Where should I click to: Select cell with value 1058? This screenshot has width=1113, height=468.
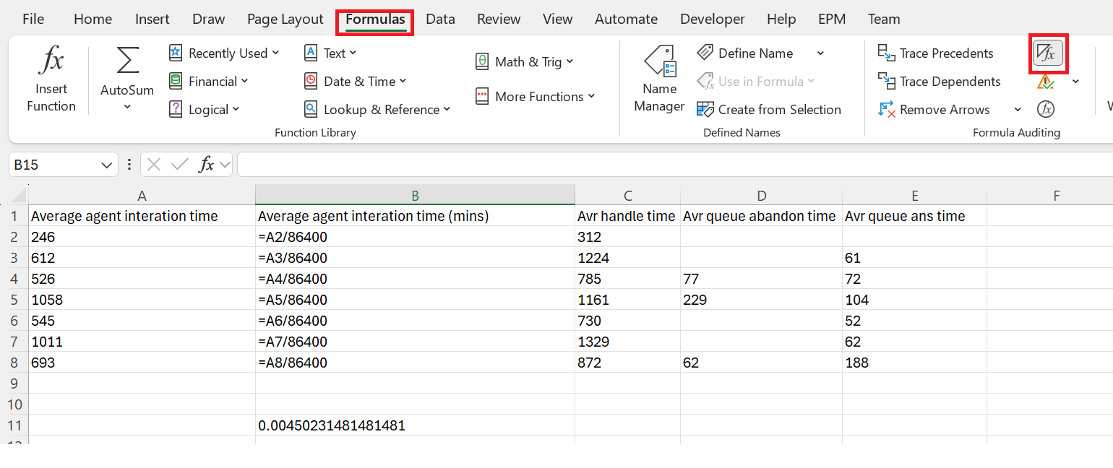coord(142,300)
